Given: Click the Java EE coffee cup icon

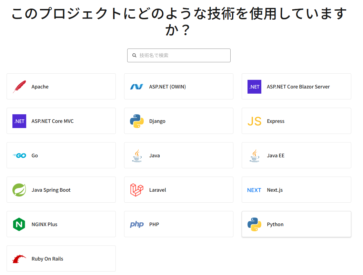Looking at the screenshot, I should pos(254,156).
